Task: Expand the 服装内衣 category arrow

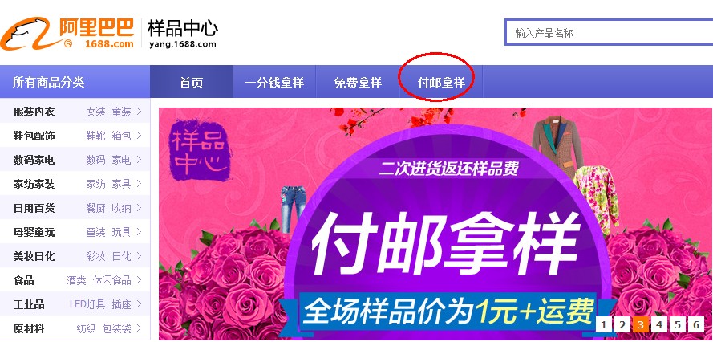Action: (x=139, y=111)
